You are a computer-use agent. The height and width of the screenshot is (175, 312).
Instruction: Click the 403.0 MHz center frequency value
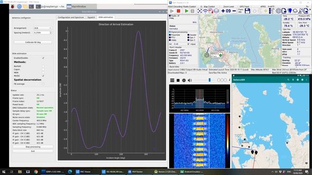pyautogui.click(x=41, y=121)
